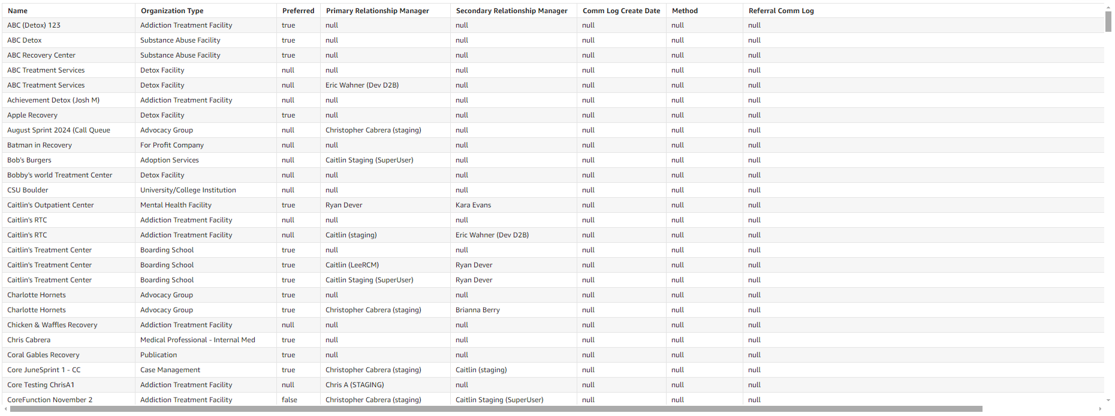1115x416 pixels.
Task: Click the right arrow of the horizontal scrollbar
Action: click(x=1100, y=409)
